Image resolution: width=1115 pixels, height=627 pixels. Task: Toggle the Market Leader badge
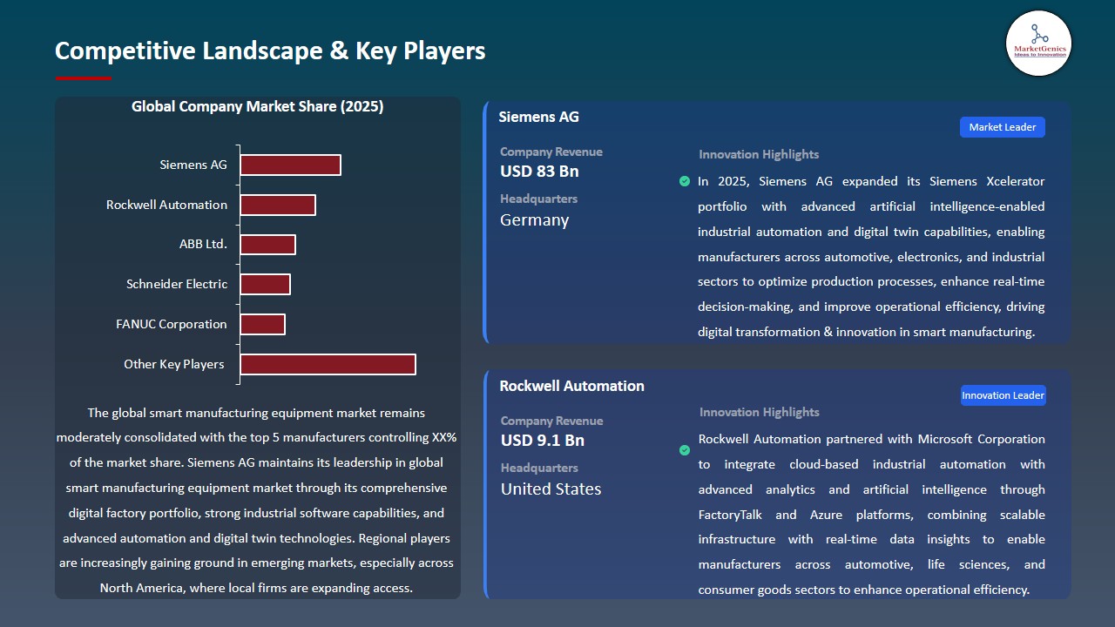1002,126
